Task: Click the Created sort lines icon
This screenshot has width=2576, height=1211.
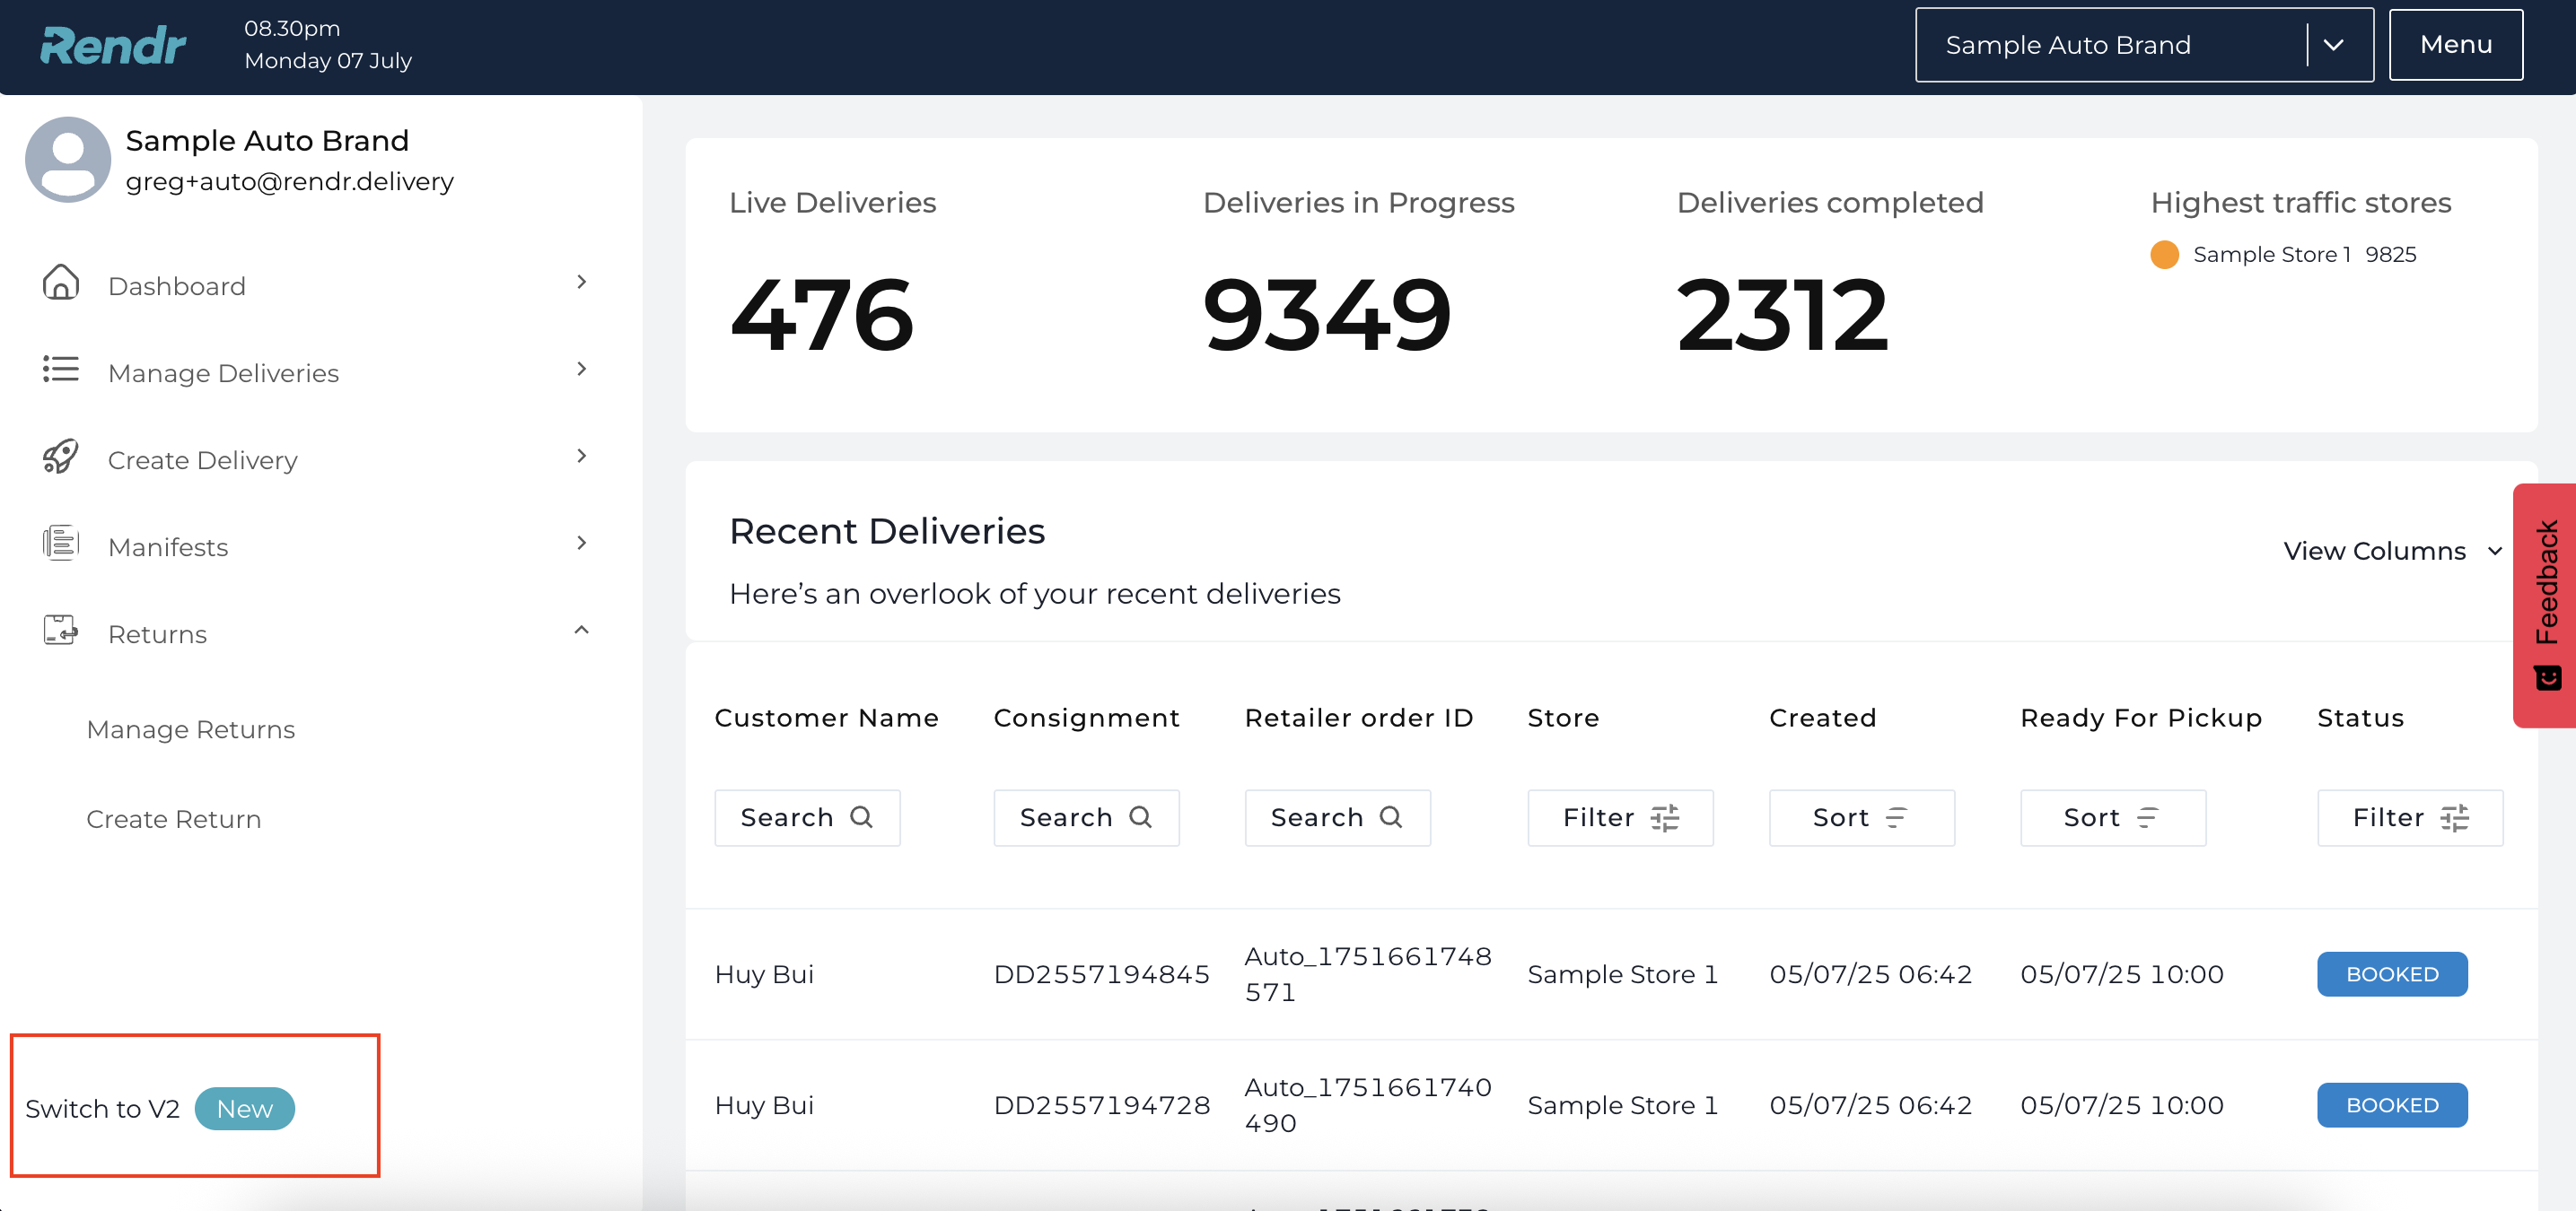Action: pos(1897,818)
